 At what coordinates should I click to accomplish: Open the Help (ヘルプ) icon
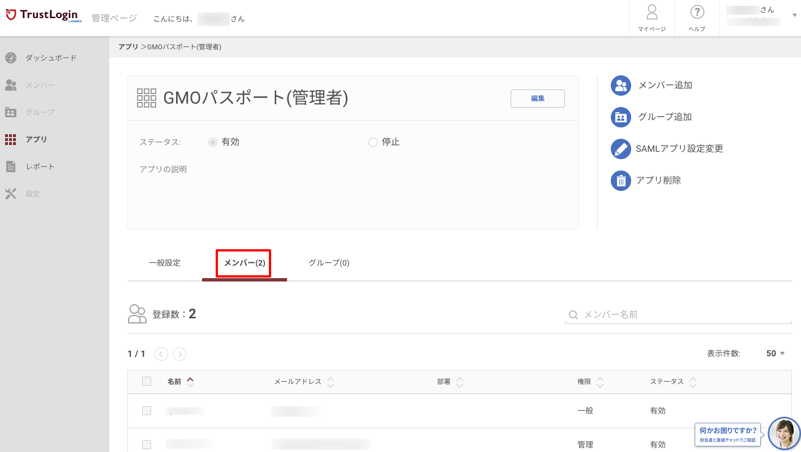click(x=697, y=18)
